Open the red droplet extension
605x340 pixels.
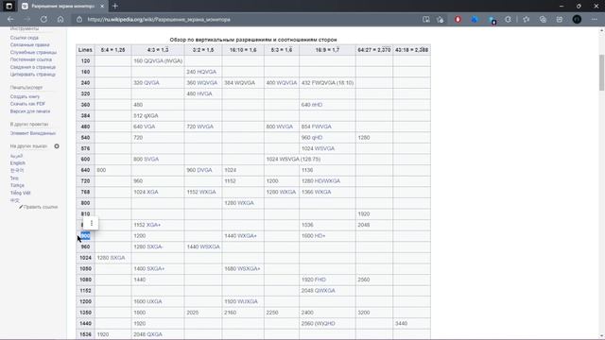458,19
